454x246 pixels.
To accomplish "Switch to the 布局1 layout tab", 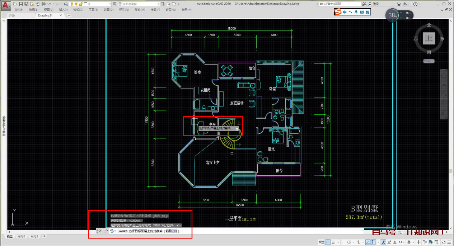I will [x=22, y=236].
